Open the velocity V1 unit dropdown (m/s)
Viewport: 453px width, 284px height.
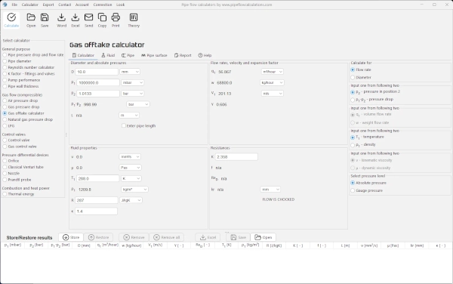tap(272, 94)
